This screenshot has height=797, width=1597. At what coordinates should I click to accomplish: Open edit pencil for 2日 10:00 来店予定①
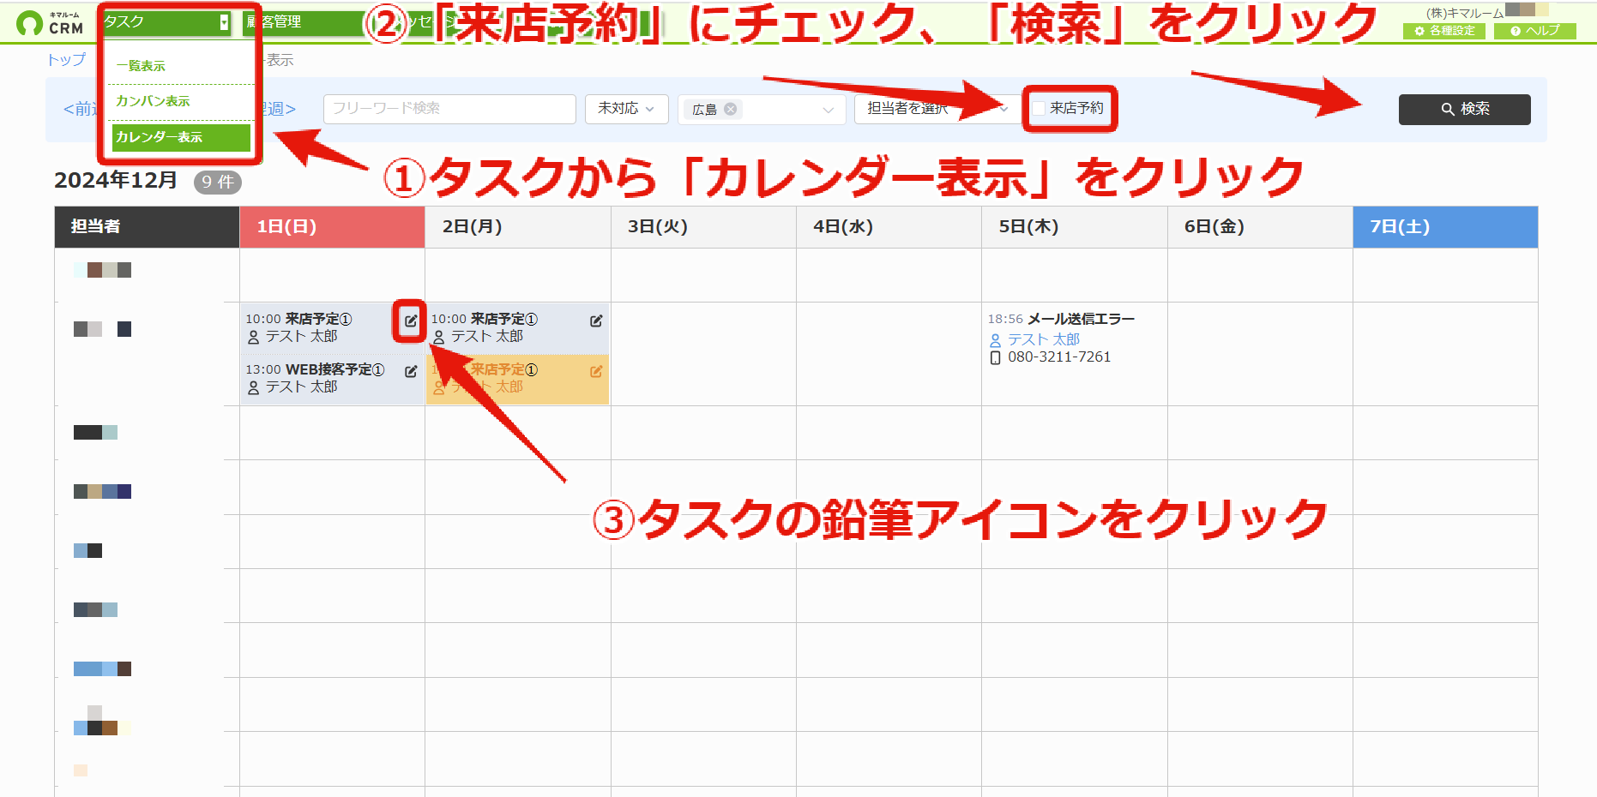click(596, 321)
